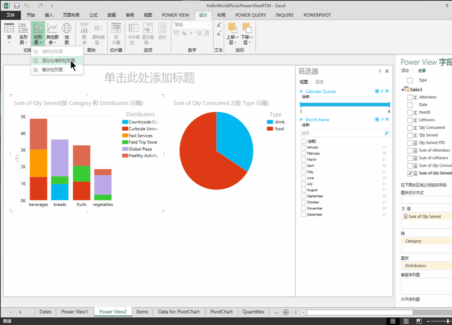Switch fields list to 全部 (All)

422,71
